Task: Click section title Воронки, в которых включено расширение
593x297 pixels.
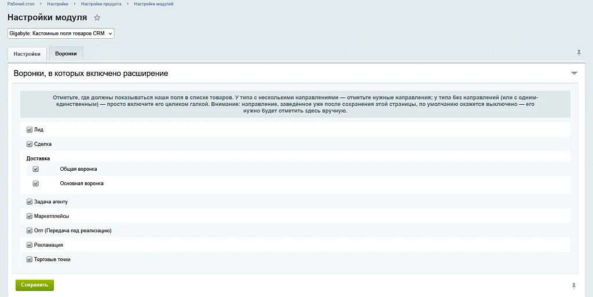Action: (x=91, y=74)
